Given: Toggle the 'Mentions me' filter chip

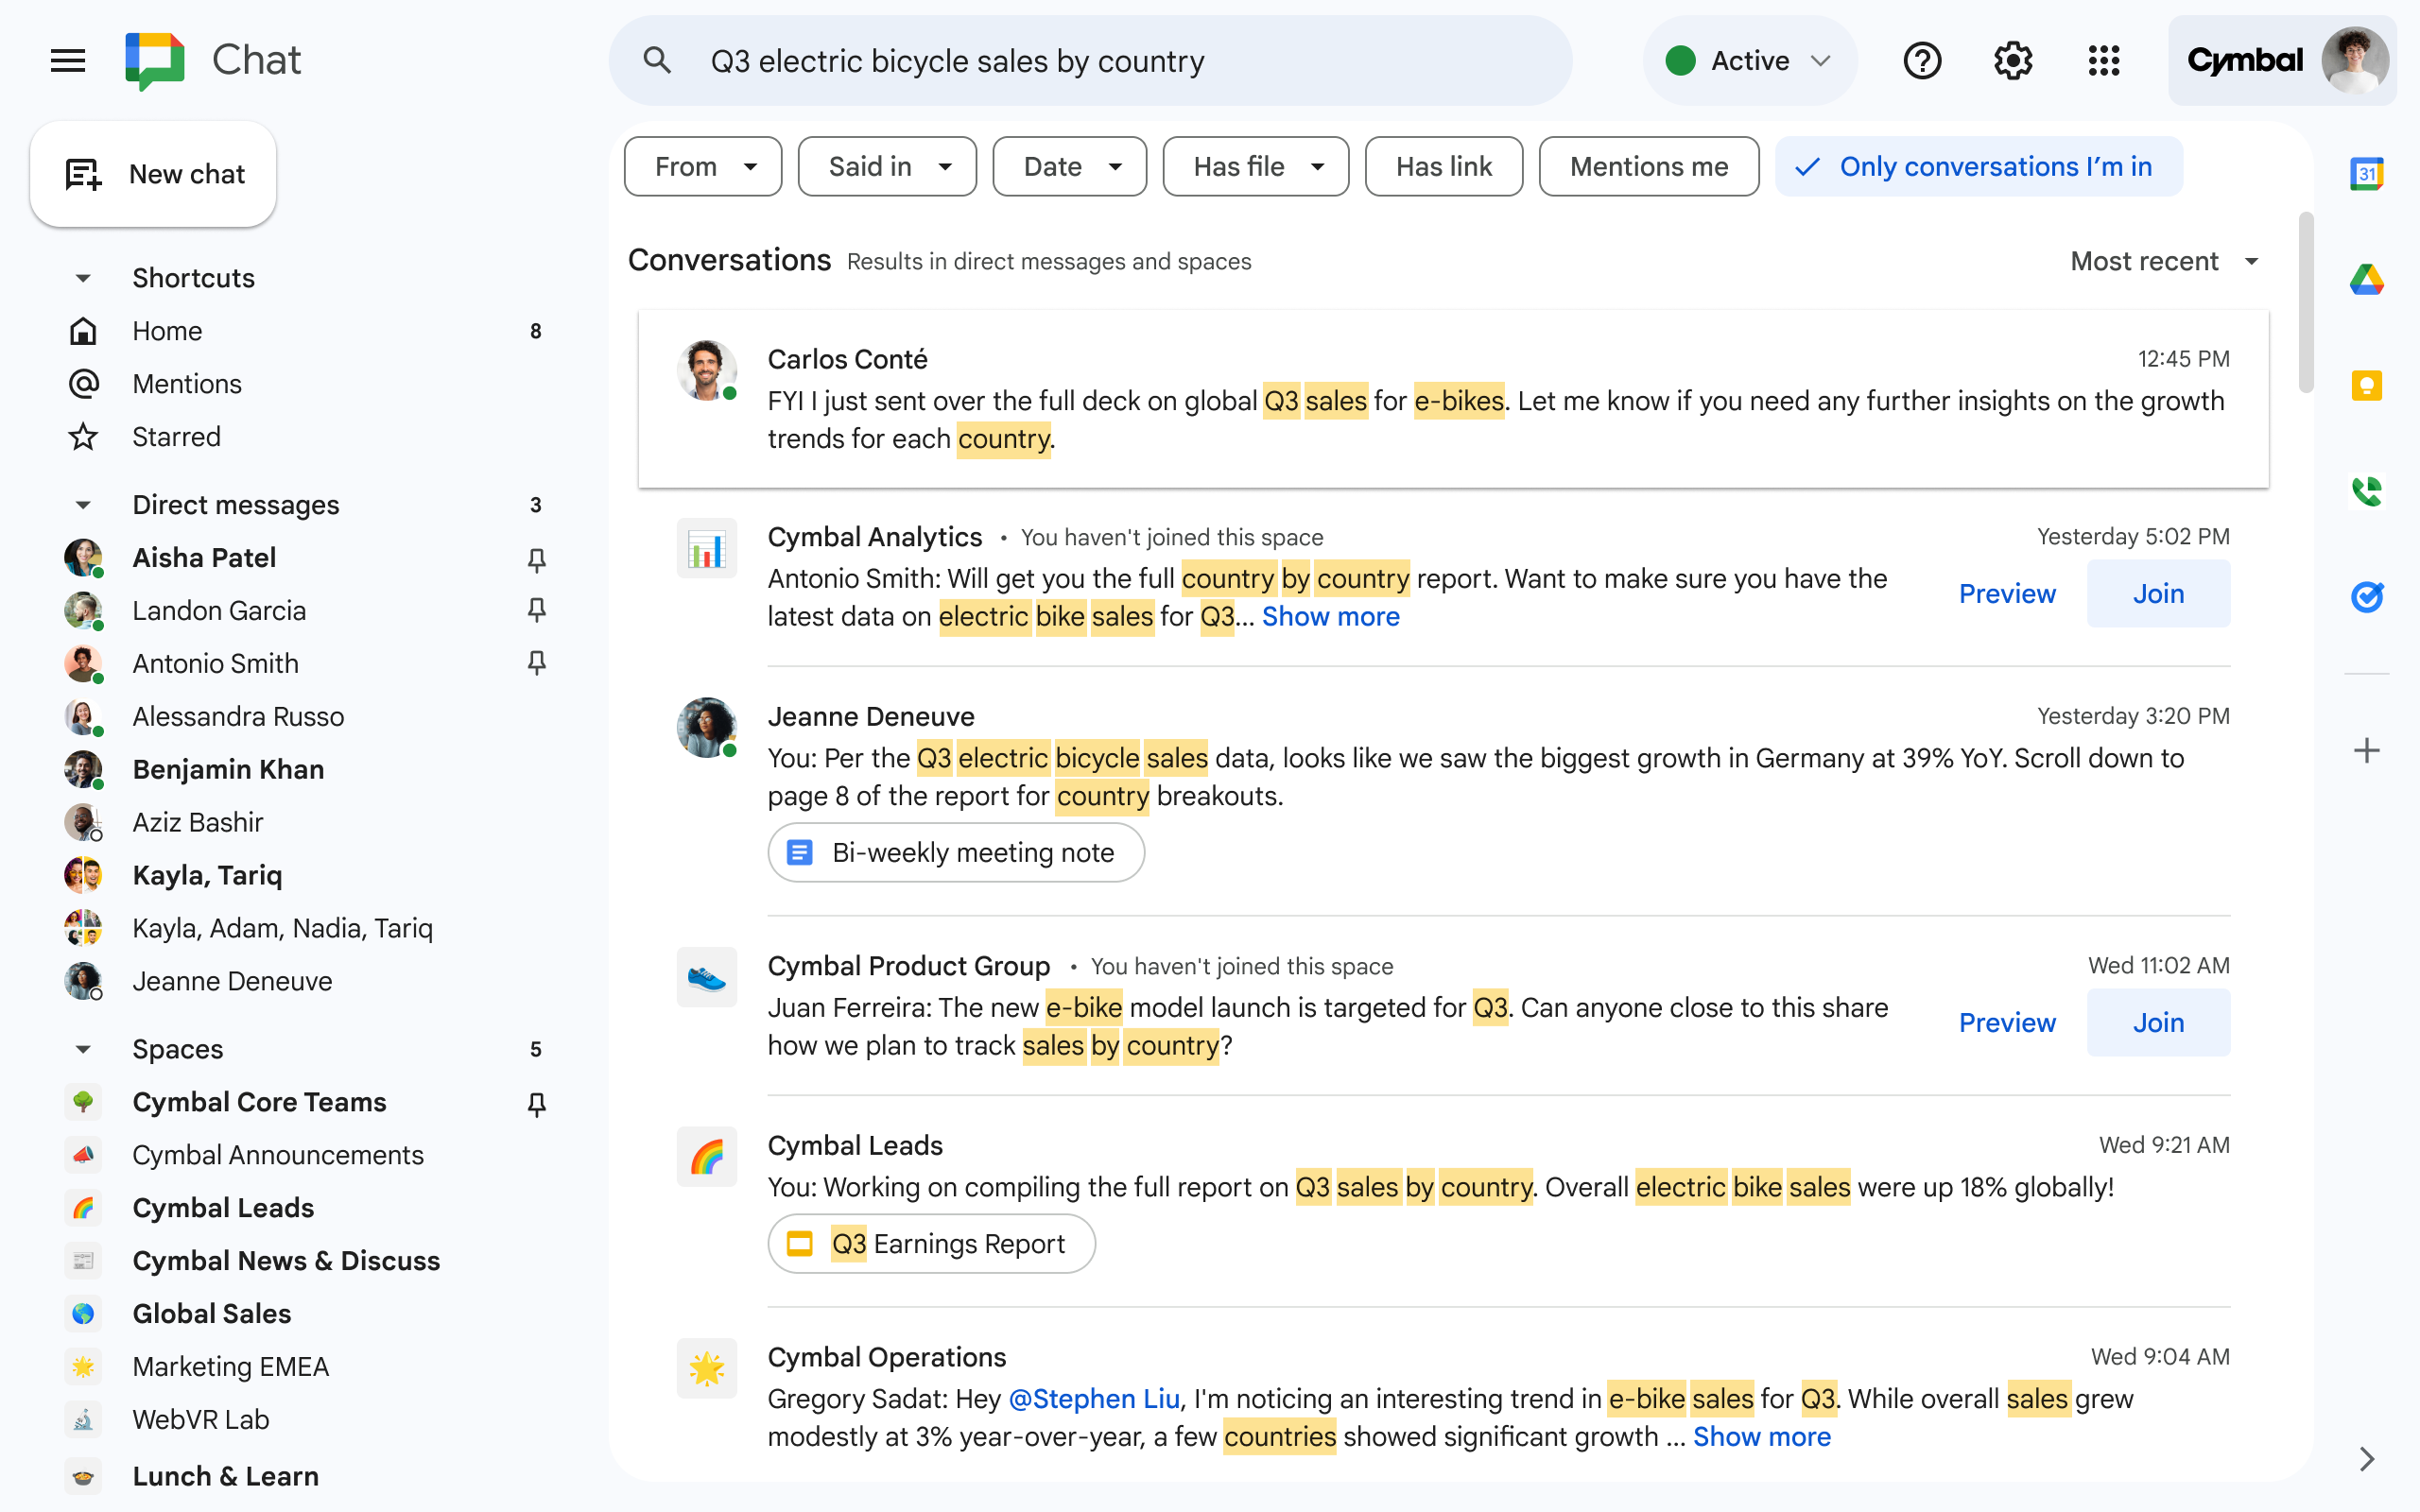Looking at the screenshot, I should (1648, 167).
